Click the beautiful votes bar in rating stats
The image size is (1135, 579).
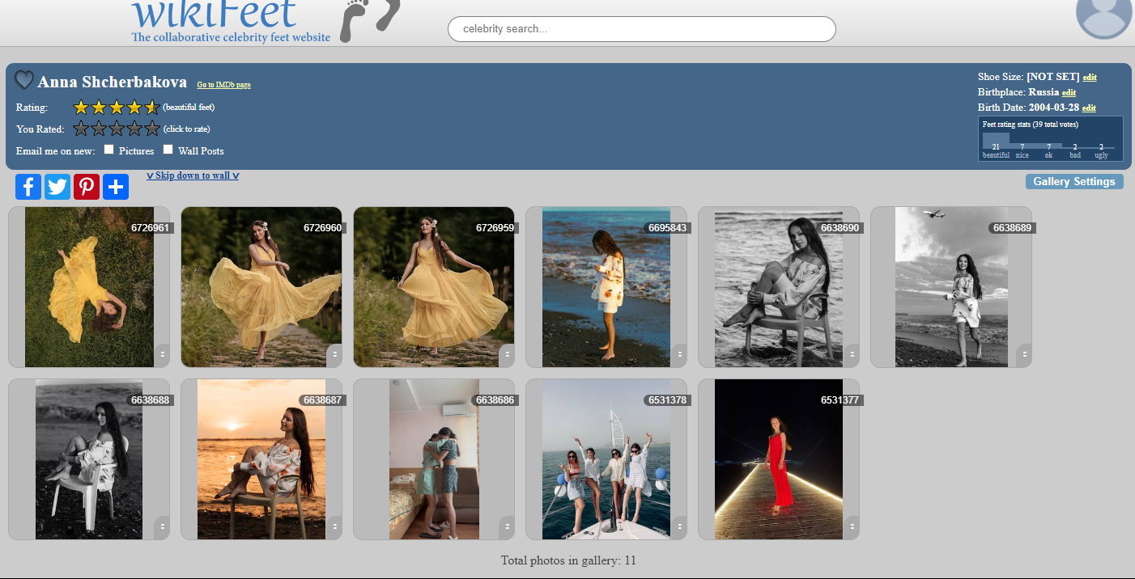tap(996, 140)
